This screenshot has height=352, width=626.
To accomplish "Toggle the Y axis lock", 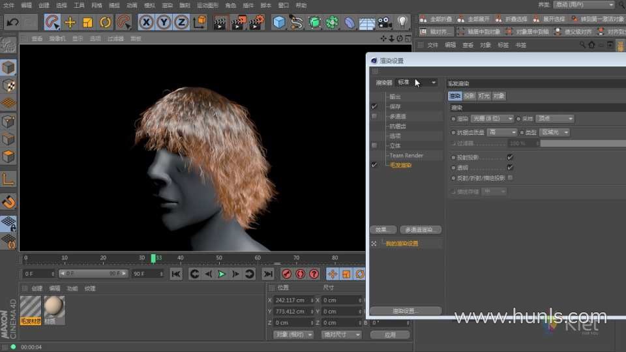I will tap(164, 22).
